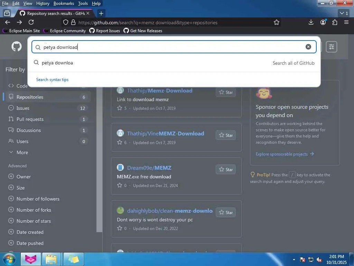Open the File menu
This screenshot has height=266, width=354.
pyautogui.click(x=5, y=3)
